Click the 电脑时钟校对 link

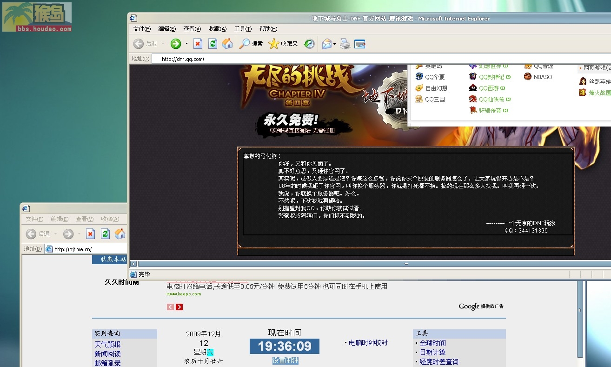pyautogui.click(x=368, y=343)
